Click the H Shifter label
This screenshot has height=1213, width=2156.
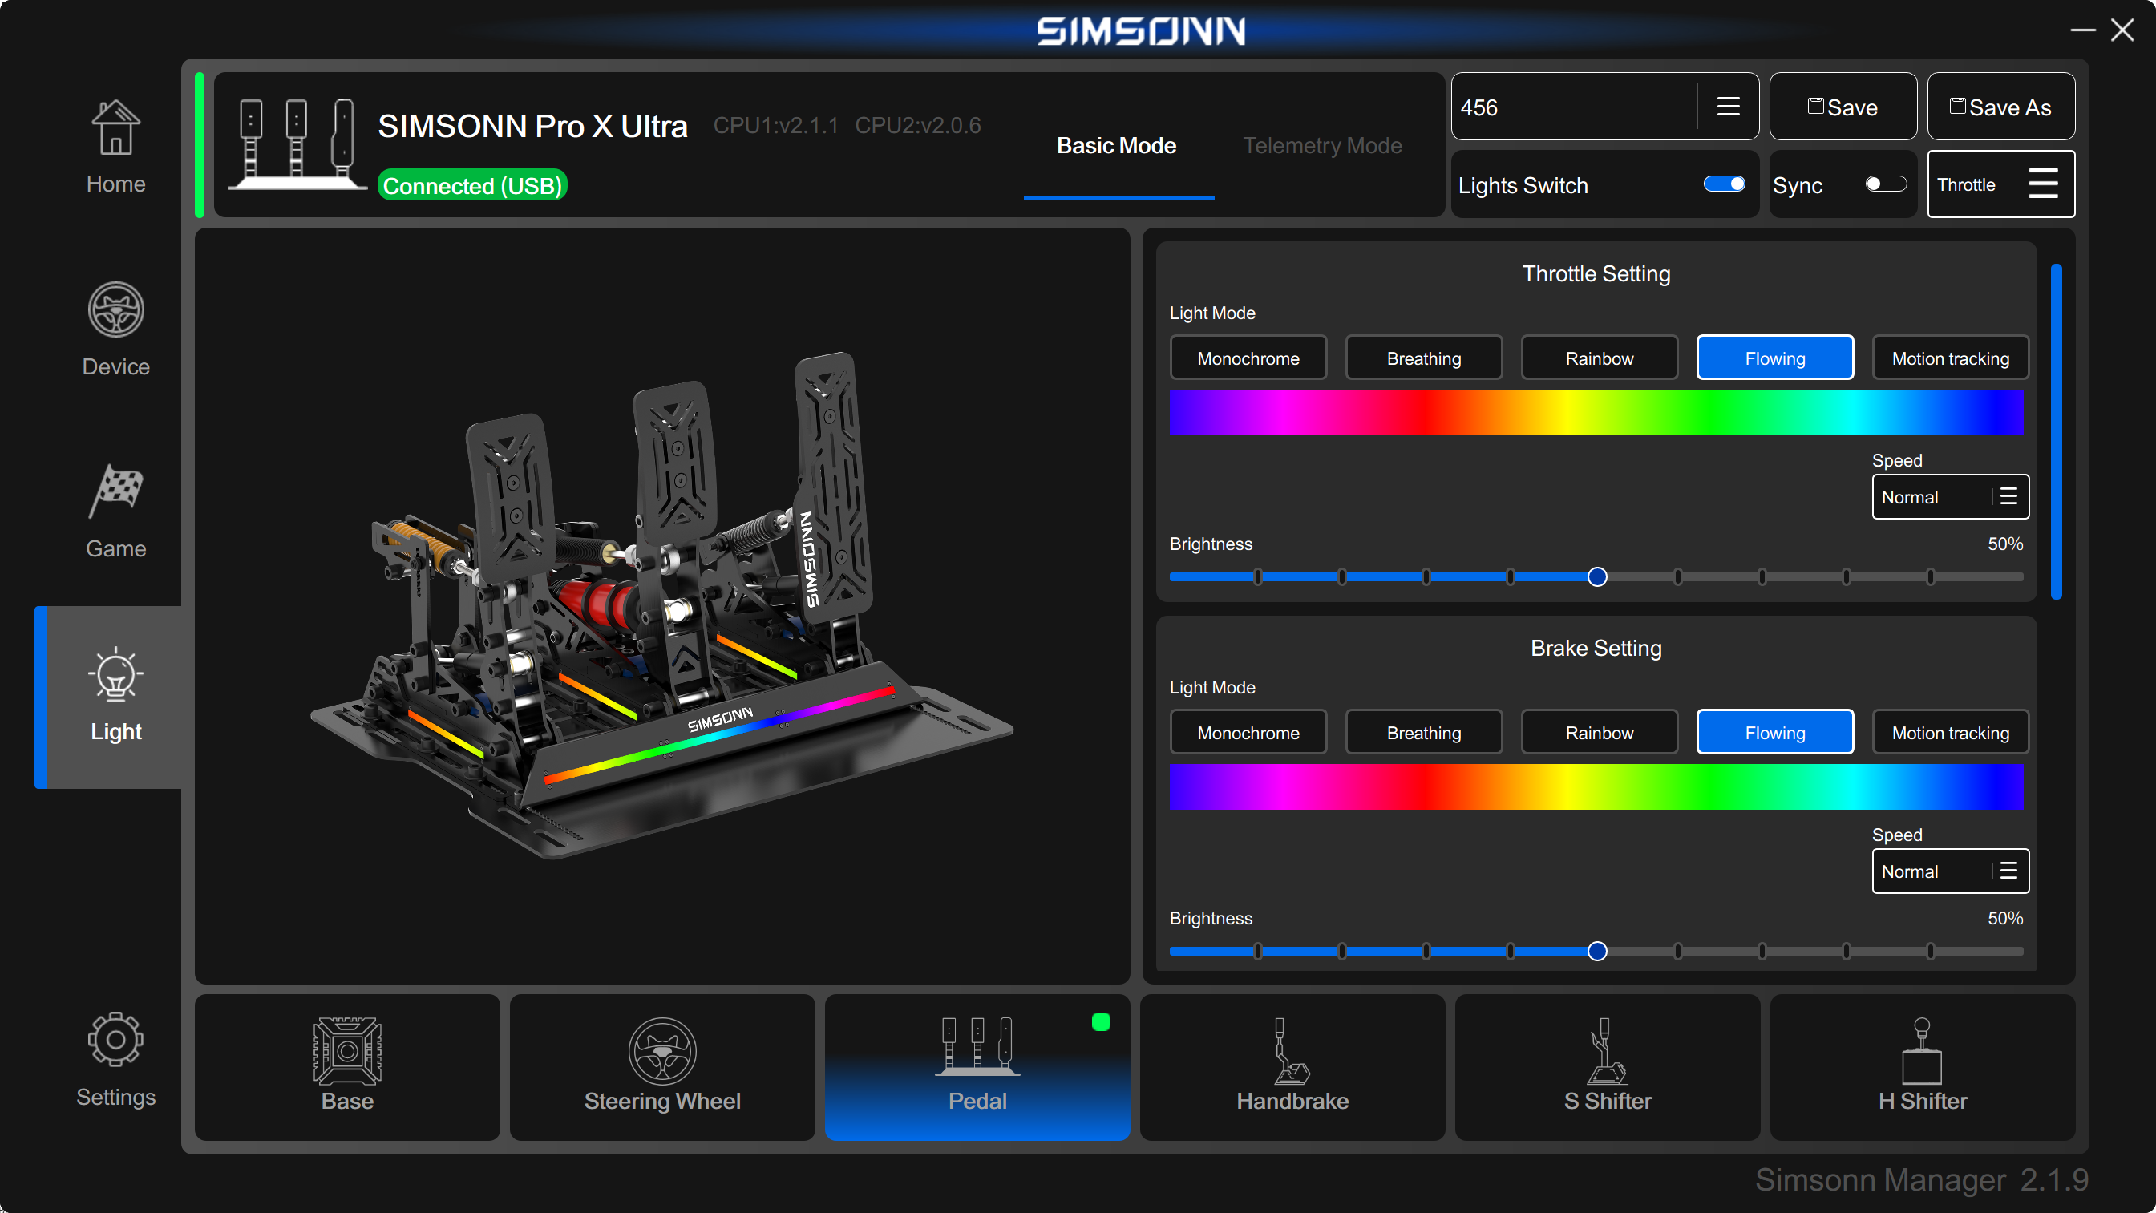[1923, 1101]
